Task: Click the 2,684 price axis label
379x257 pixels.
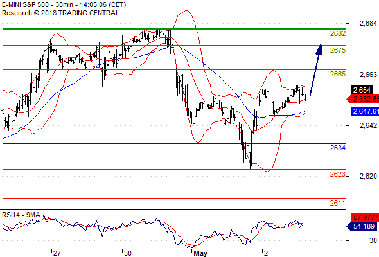Action: 368,24
